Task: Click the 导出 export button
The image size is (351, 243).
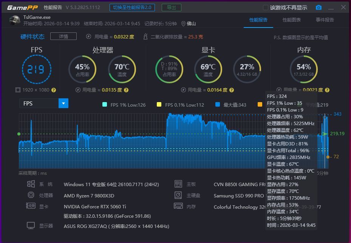Action: pos(172,8)
